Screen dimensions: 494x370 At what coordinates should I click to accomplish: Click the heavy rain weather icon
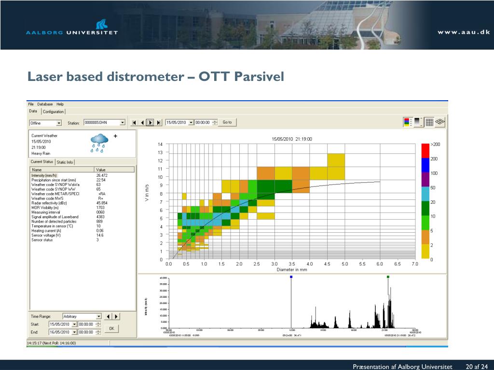click(99, 143)
